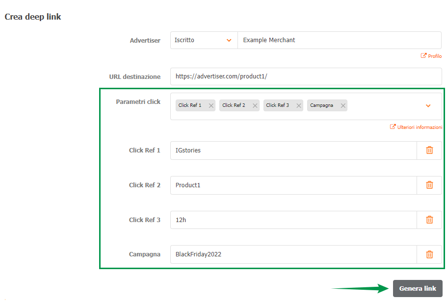The height and width of the screenshot is (301, 447).
Task: Remove the Click Ref 1 tag chip
Action: point(211,105)
